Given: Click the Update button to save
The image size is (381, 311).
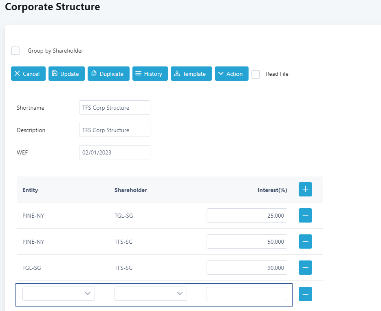Looking at the screenshot, I should click(66, 74).
